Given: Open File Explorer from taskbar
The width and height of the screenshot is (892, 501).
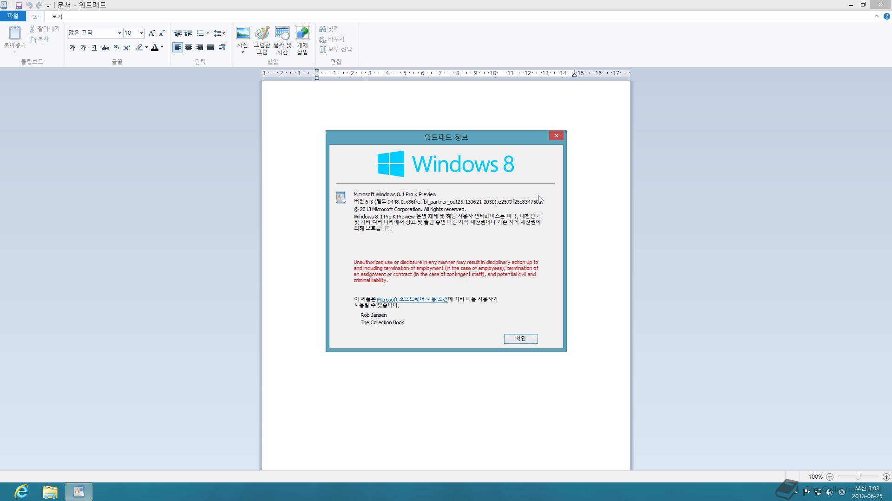Looking at the screenshot, I should click(50, 492).
